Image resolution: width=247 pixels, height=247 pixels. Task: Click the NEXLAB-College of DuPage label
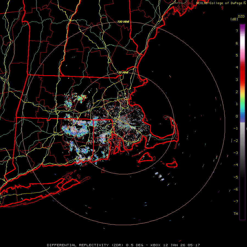(221, 3)
